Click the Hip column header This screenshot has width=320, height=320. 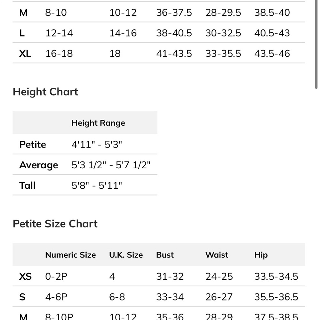pos(261,255)
